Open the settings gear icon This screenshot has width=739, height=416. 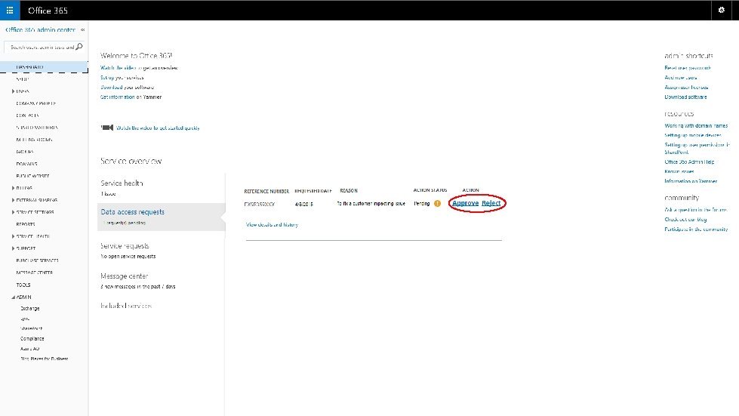721,10
